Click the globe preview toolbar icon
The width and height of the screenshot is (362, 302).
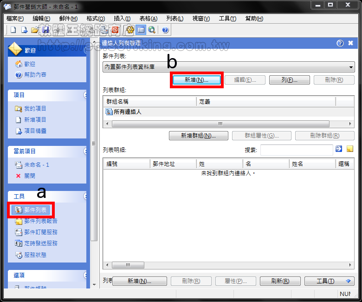point(151,30)
